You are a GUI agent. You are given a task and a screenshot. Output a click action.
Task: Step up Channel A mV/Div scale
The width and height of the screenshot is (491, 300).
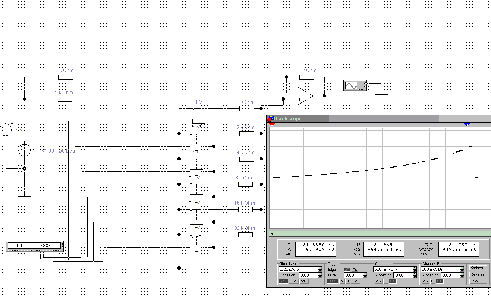pyautogui.click(x=414, y=268)
